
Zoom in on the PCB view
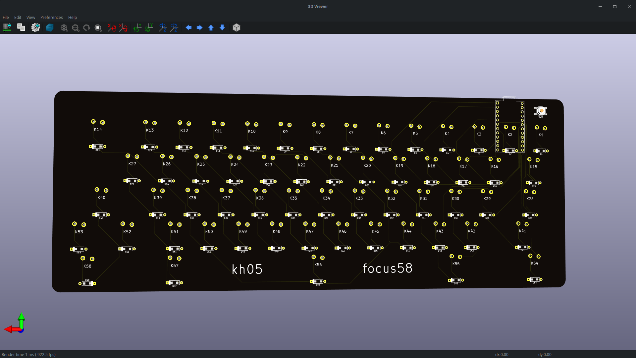pos(64,28)
